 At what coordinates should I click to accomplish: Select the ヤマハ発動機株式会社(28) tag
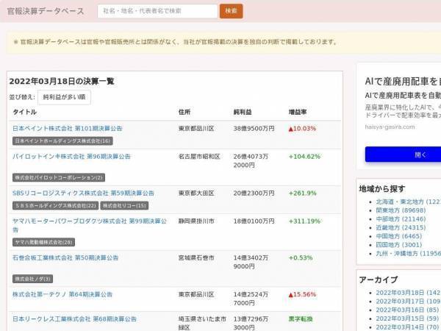pos(43,242)
